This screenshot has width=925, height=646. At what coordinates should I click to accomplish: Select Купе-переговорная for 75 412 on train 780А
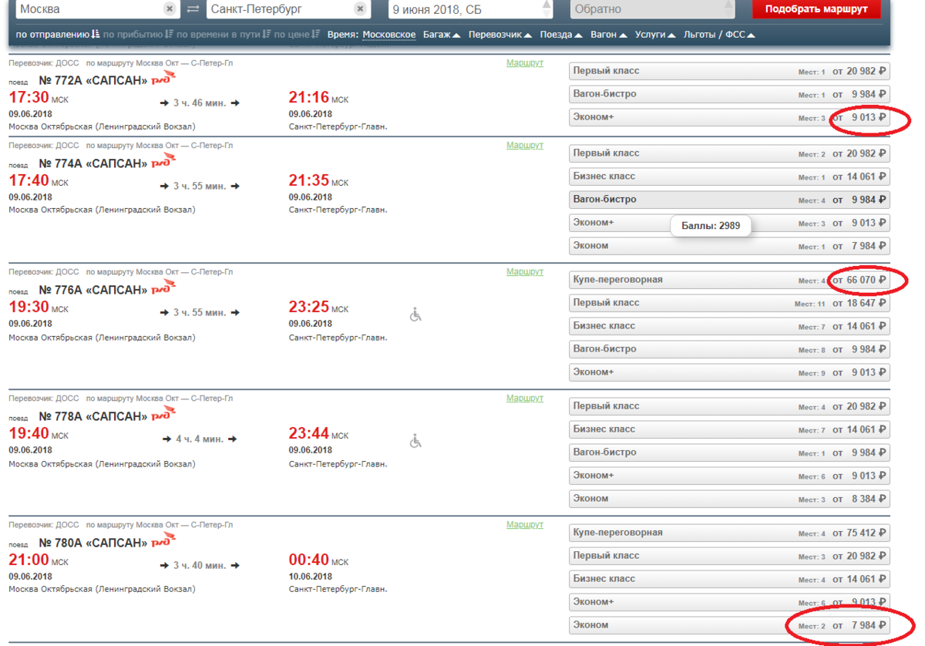coord(729,533)
